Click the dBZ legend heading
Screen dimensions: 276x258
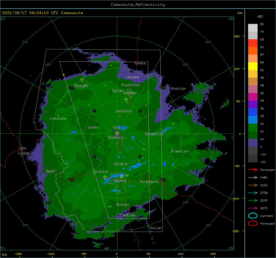260,17
